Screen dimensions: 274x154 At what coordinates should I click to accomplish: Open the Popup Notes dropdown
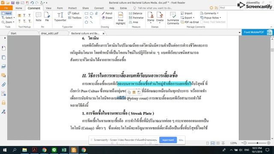click(220, 18)
